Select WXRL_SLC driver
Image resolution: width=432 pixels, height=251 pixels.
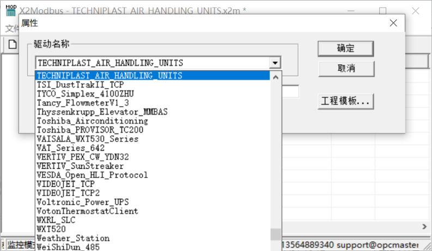(153, 220)
